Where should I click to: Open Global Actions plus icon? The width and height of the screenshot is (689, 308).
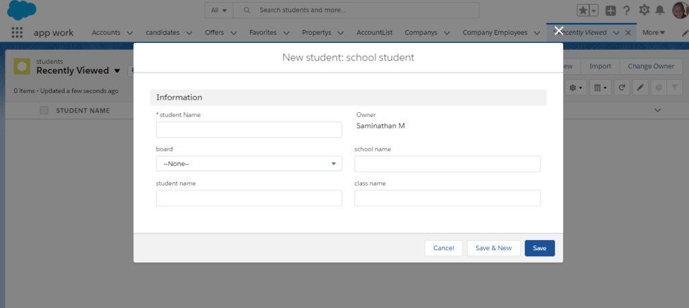tap(610, 10)
